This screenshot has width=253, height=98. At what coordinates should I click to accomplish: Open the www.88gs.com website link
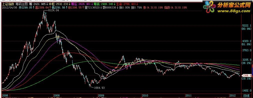(234, 11)
